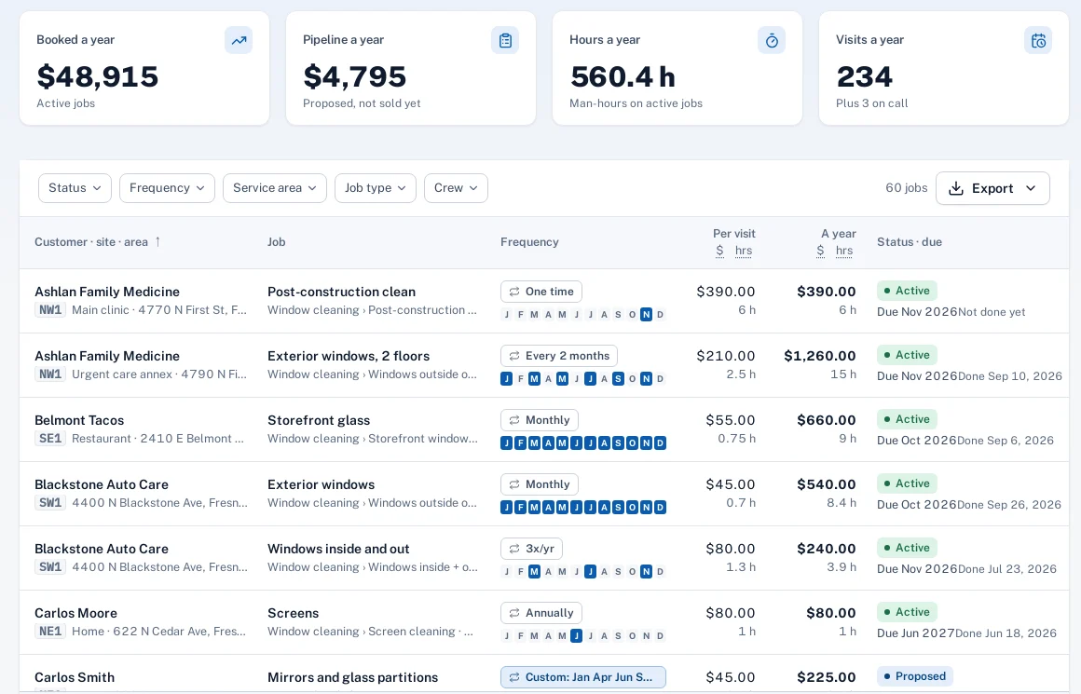
Task: Click the Job column header
Action: pyautogui.click(x=277, y=242)
